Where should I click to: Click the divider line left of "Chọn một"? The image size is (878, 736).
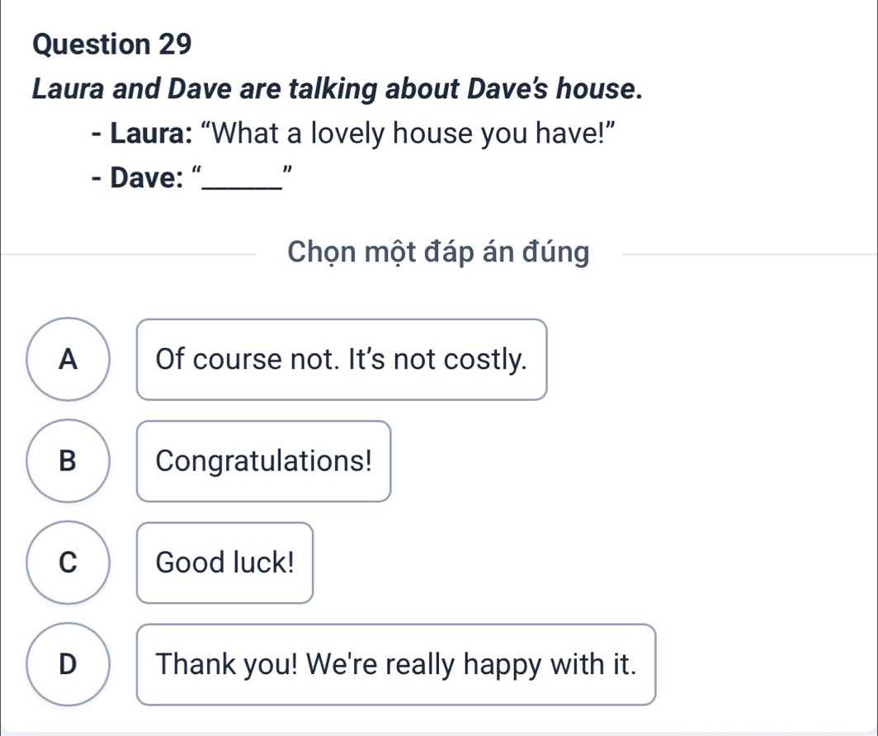[x=132, y=254]
